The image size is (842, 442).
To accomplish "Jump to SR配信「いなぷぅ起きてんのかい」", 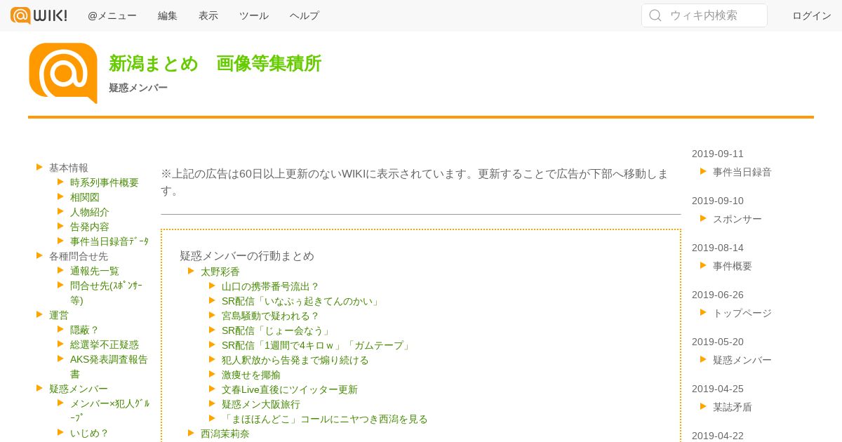I will 301,301.
